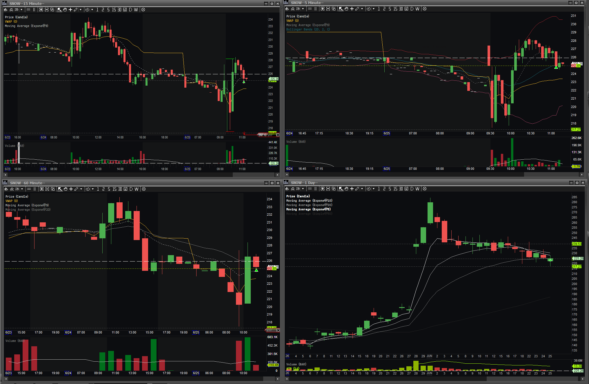Activate crosshair mode in 5 Minute chart

[352, 9]
